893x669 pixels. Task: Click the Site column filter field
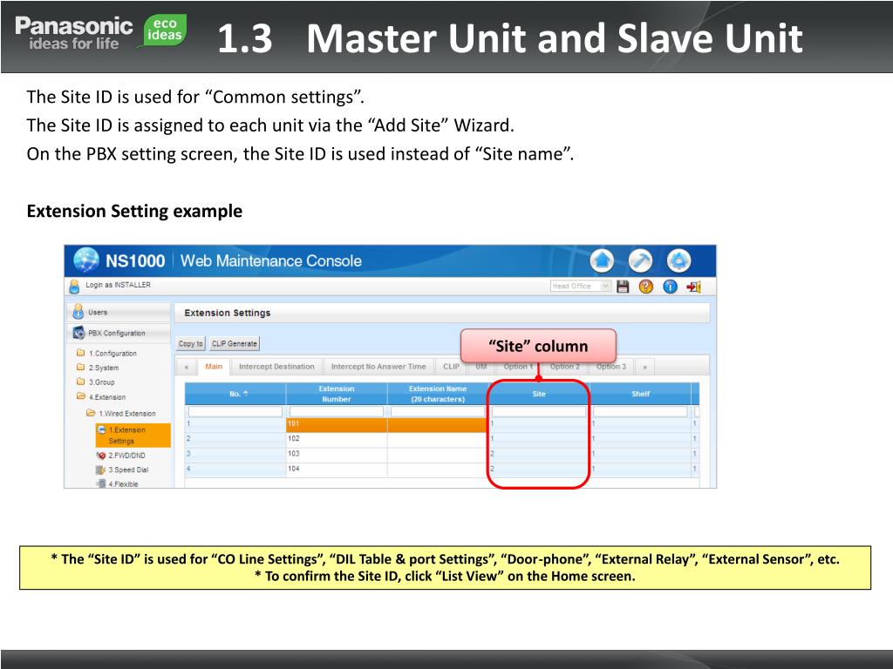pyautogui.click(x=539, y=411)
